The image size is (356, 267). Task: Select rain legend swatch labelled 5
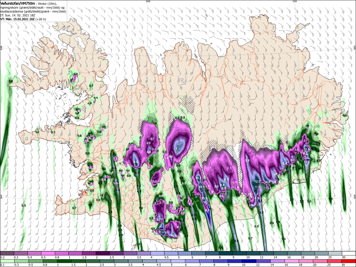click(x=177, y=261)
